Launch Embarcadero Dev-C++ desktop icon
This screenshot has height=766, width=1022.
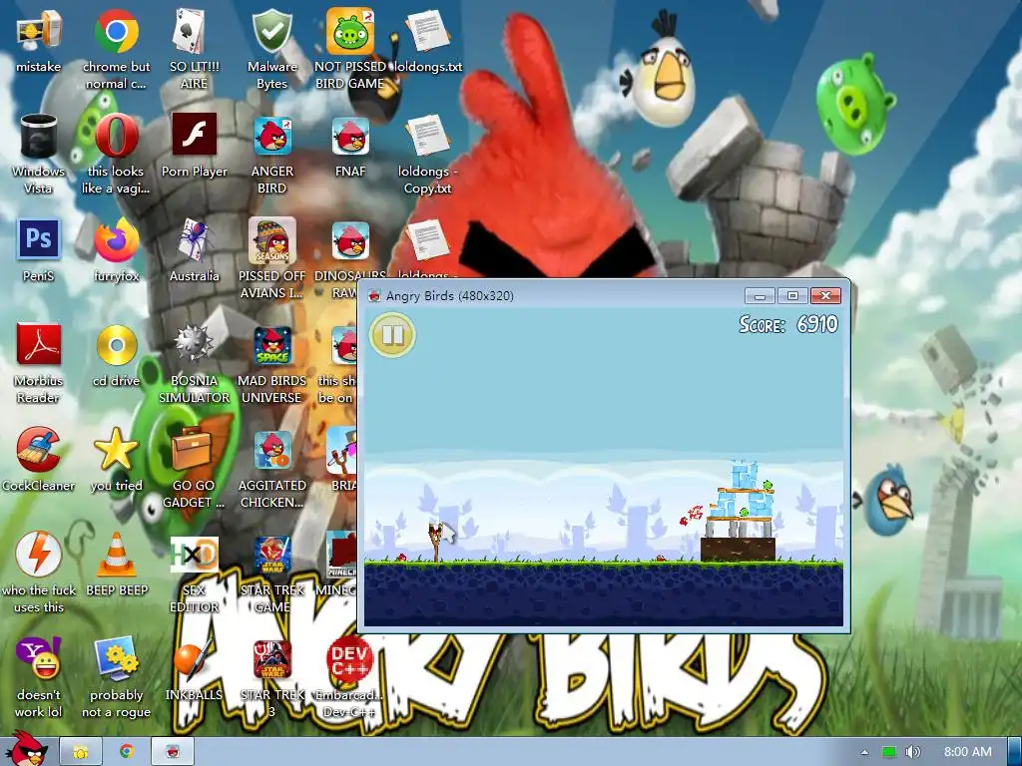click(x=350, y=658)
